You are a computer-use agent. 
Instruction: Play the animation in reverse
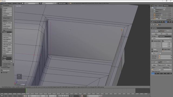(x=62, y=96)
